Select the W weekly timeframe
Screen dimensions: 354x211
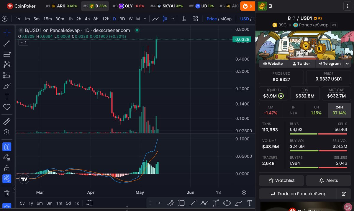(130, 19)
